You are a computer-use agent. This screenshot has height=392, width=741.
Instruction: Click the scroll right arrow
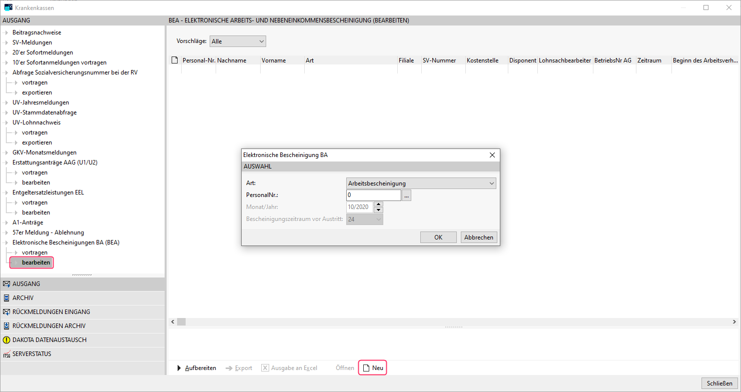[734, 322]
